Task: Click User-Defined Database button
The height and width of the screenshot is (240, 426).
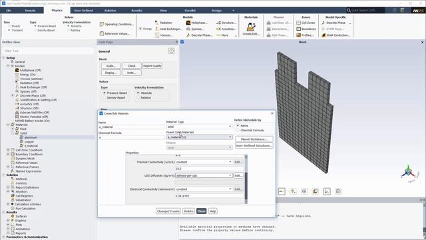Action: click(x=254, y=146)
